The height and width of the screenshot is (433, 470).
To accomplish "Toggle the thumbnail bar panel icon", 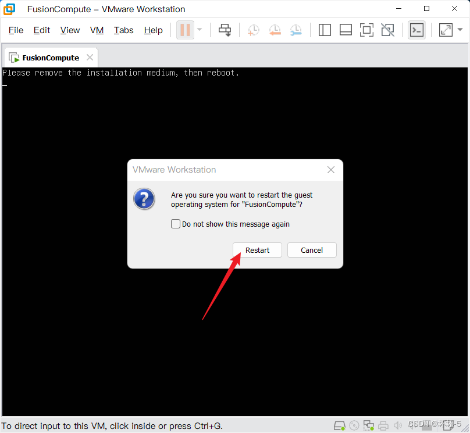I will (346, 30).
